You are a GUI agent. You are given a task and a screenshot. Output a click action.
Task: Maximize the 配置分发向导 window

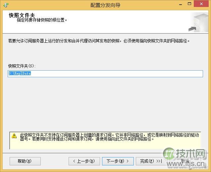click(x=189, y=4)
